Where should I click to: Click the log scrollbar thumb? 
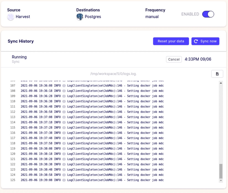click(x=221, y=171)
